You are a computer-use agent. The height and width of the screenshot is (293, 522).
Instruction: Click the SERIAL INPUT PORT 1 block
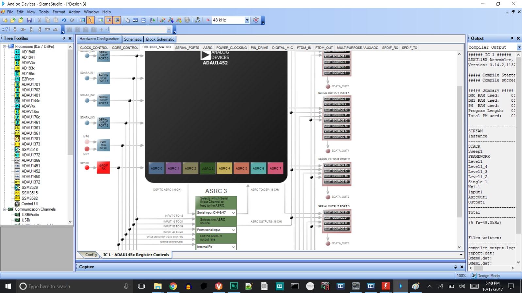[x=103, y=78]
